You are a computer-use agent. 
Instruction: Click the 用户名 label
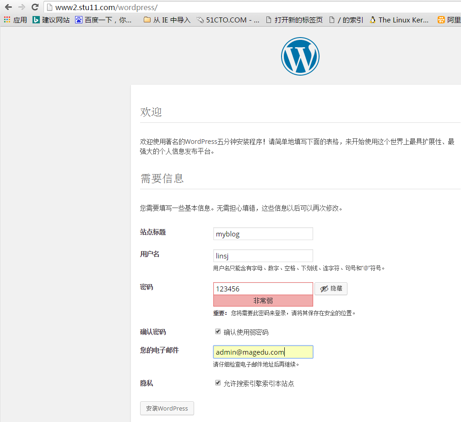[150, 254]
